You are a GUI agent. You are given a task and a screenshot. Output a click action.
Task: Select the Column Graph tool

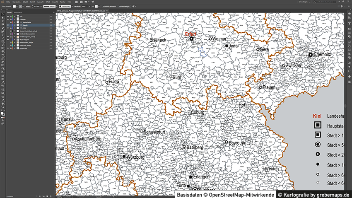(x=3, y=93)
